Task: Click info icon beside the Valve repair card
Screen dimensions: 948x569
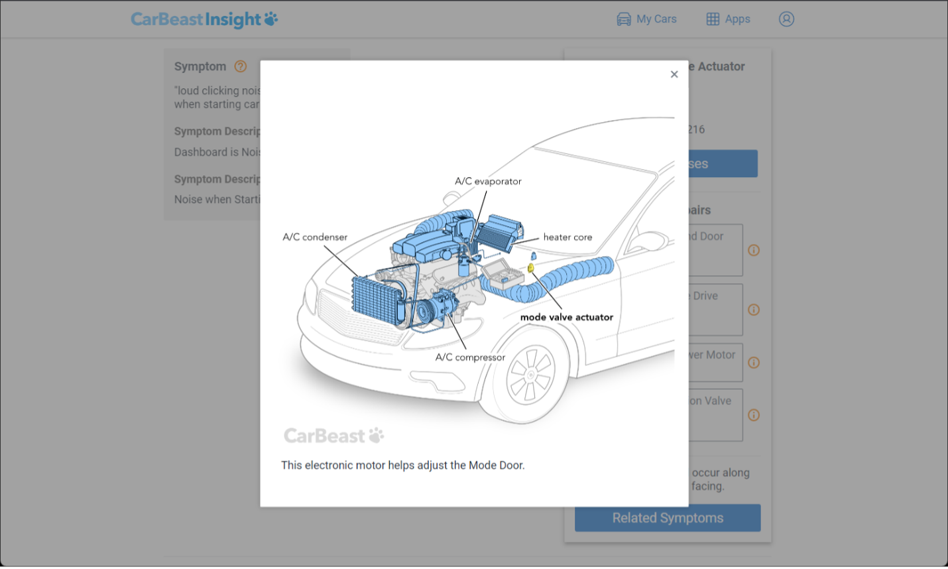Action: click(754, 415)
